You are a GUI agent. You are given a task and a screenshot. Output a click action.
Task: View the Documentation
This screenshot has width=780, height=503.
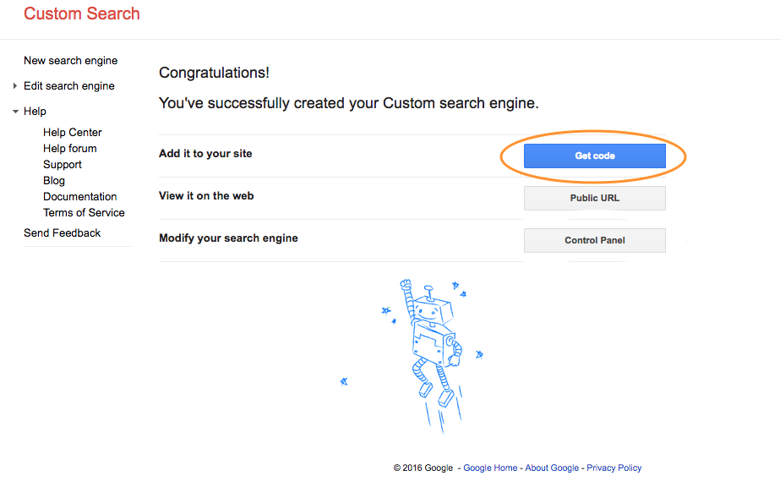pos(79,196)
